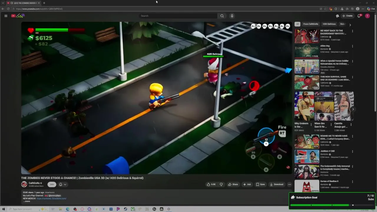Open options for the Why Eminem short
377x212 pixels.
pyautogui.click(x=311, y=125)
